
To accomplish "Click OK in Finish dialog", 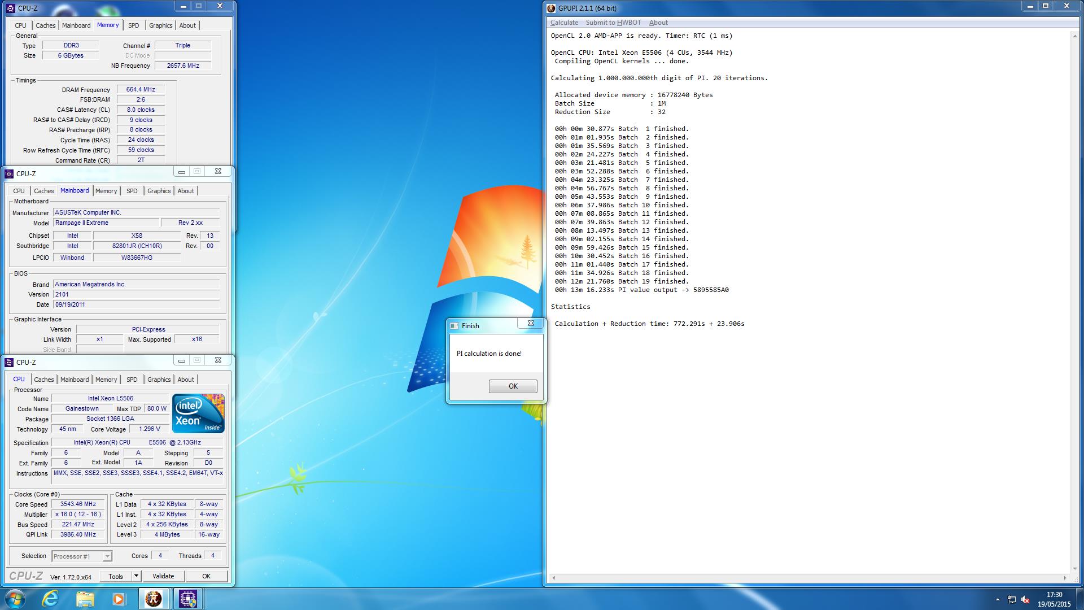I will (513, 386).
